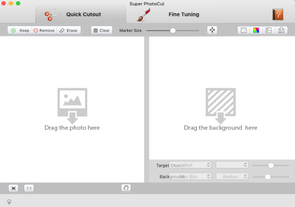Choose the transparent background icon
The image size is (295, 207).
click(244, 31)
